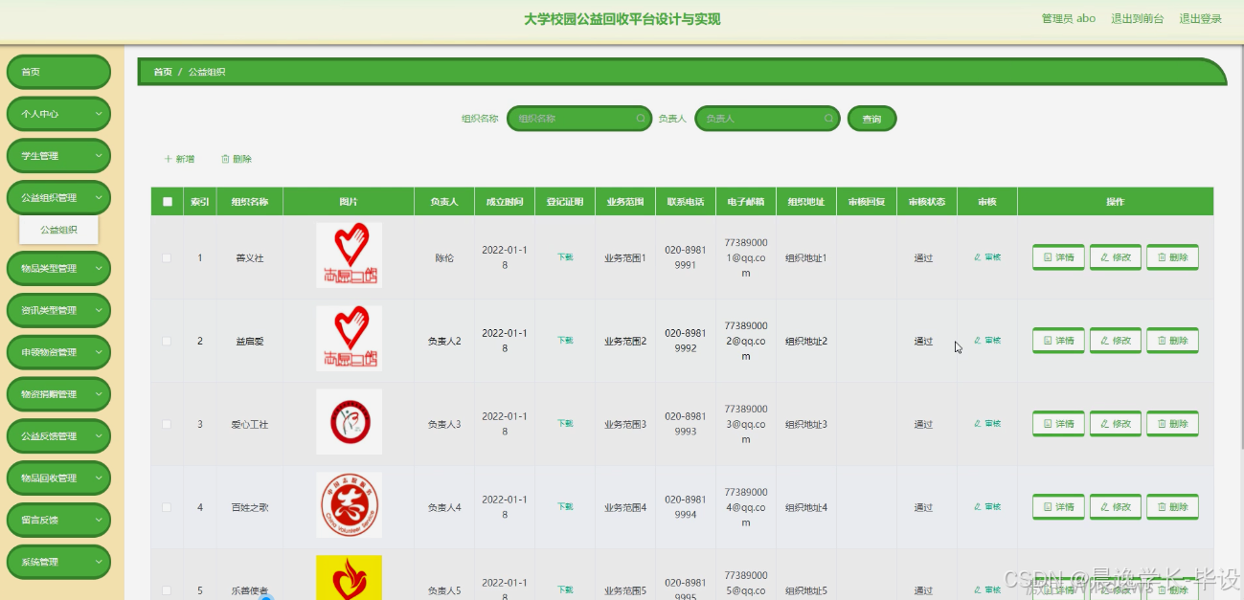Focus the 组织名称 search input field
This screenshot has height=600, width=1244.
coord(579,119)
